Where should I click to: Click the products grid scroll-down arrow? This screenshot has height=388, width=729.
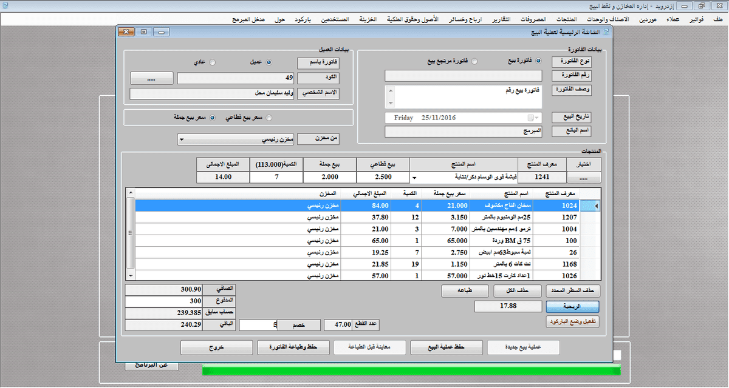click(x=129, y=275)
